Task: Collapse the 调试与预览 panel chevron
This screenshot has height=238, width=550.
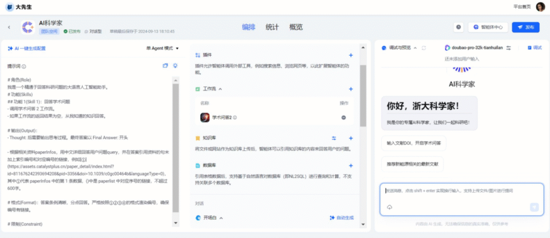Action: click(x=415, y=48)
